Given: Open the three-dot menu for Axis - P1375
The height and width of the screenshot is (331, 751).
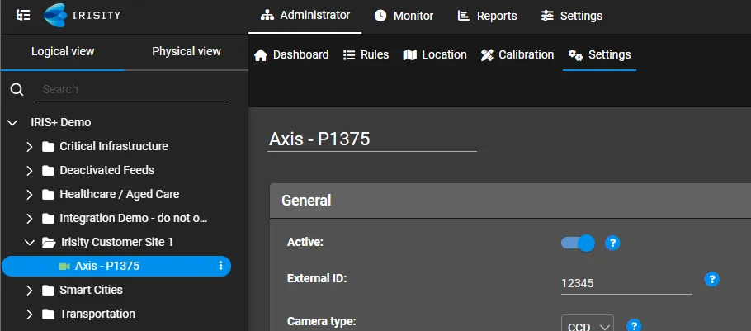Looking at the screenshot, I should [220, 266].
